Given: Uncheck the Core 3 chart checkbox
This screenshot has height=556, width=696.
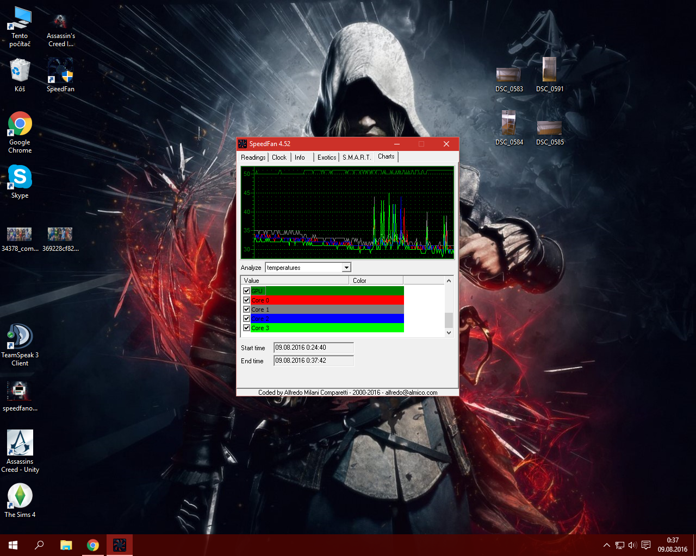Looking at the screenshot, I should click(x=246, y=328).
